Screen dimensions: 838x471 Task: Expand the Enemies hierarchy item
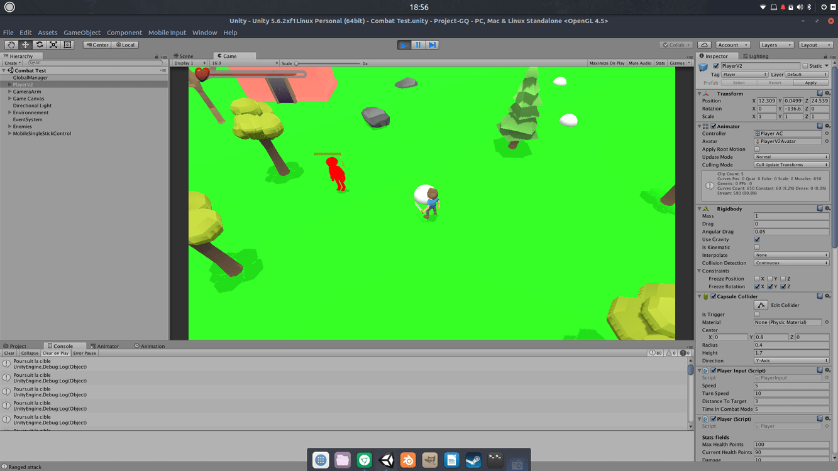pyautogui.click(x=9, y=126)
